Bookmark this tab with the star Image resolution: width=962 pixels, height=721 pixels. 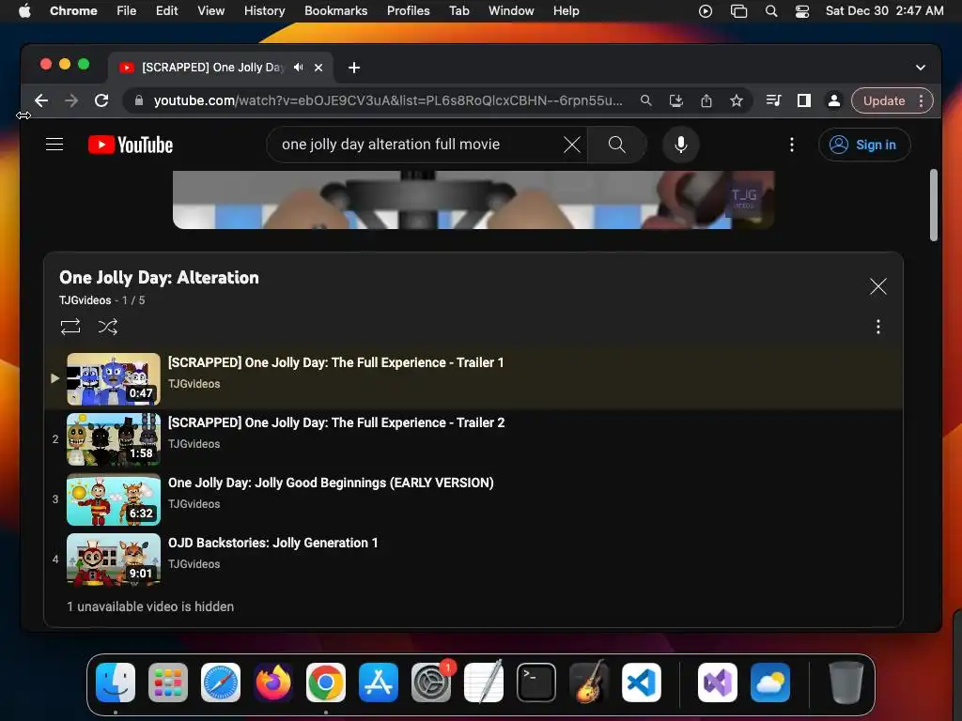click(737, 100)
